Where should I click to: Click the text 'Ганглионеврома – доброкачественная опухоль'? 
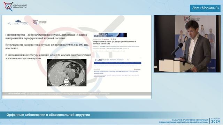point(33,35)
